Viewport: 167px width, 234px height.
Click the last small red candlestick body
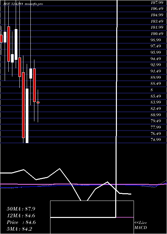tap(38, 102)
